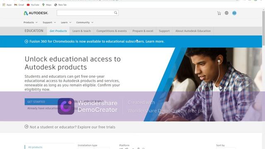Open the Maps bookmark
This screenshot has width=265, height=149.
click(x=47, y=5)
